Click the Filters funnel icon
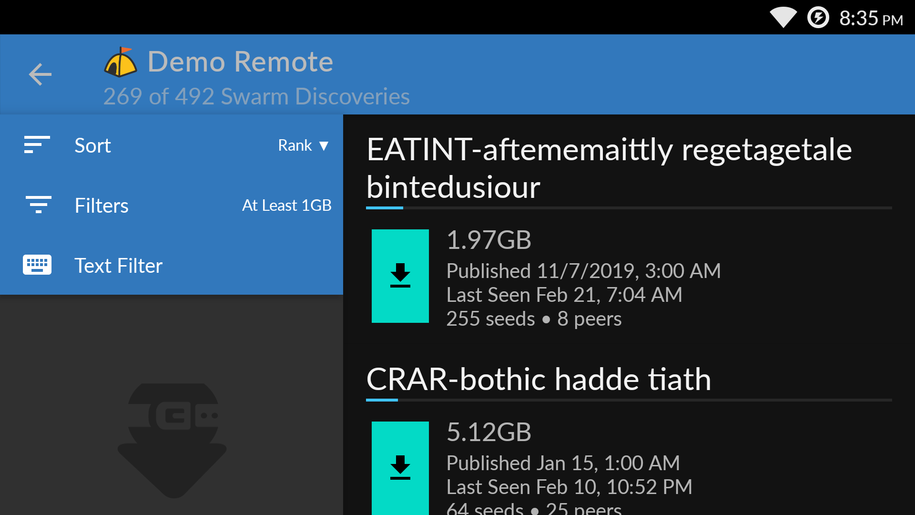 pyautogui.click(x=38, y=205)
